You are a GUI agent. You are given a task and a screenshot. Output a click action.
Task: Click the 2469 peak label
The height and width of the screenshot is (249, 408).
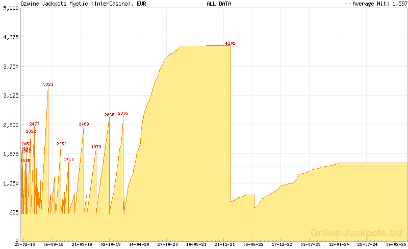click(x=84, y=124)
